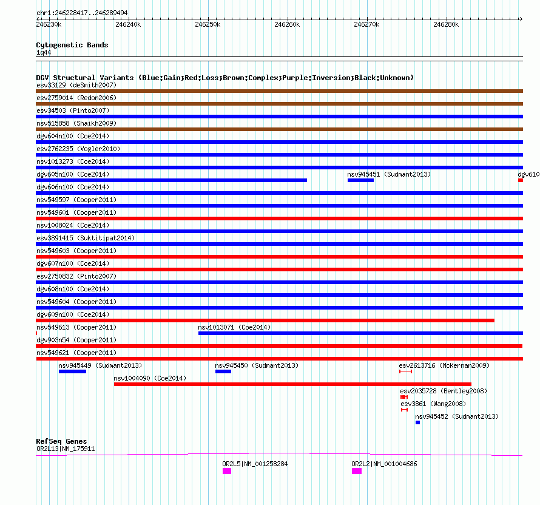Image resolution: width=540 pixels, height=505 pixels.
Task: Open the OR2L5|NM_001258284 gene label
Action: tap(255, 464)
